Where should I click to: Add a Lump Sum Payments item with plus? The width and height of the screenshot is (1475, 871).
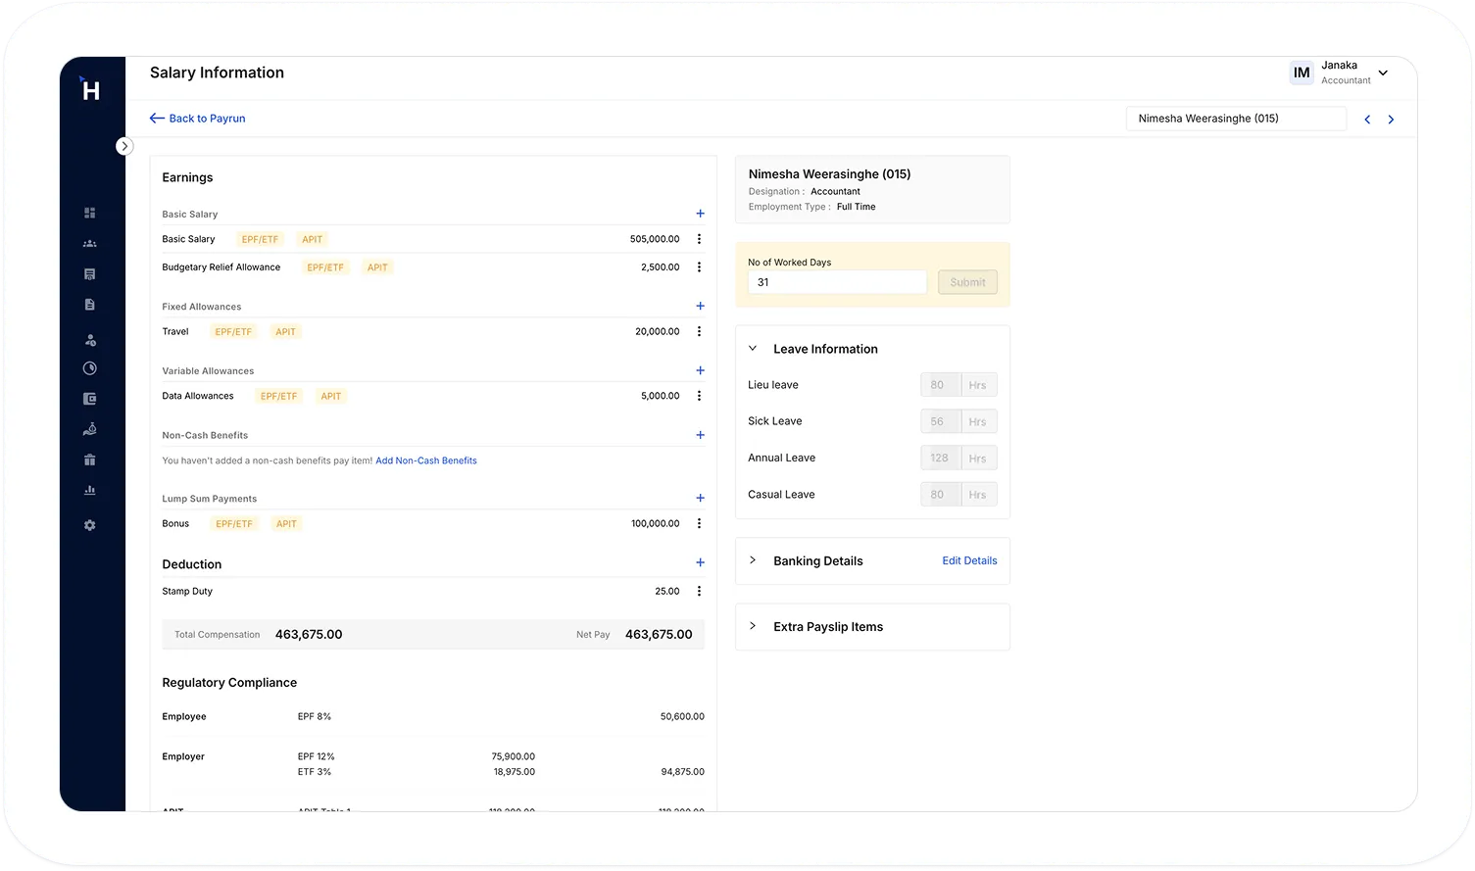(700, 498)
